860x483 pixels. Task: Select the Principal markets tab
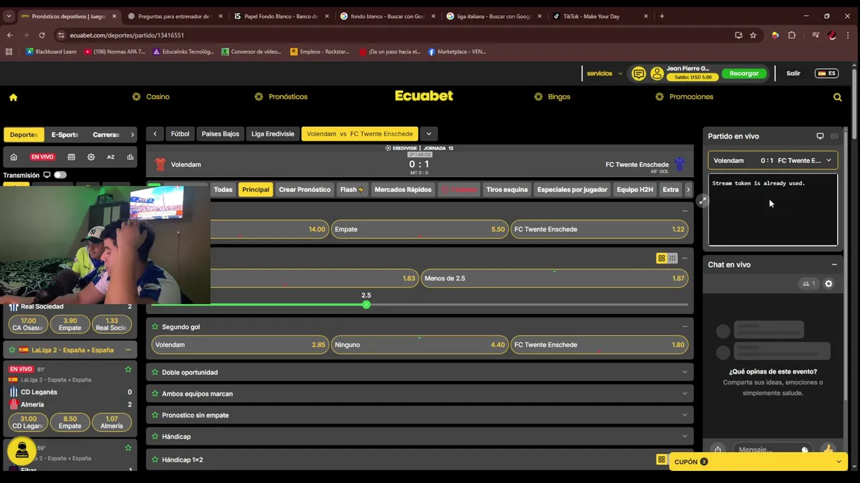[255, 190]
